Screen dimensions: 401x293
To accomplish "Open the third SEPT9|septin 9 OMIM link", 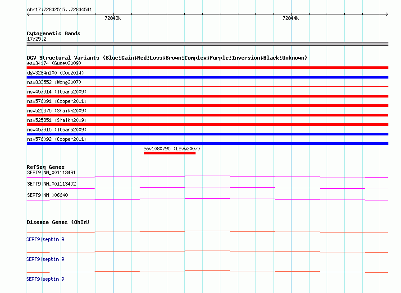I will click(x=45, y=279).
